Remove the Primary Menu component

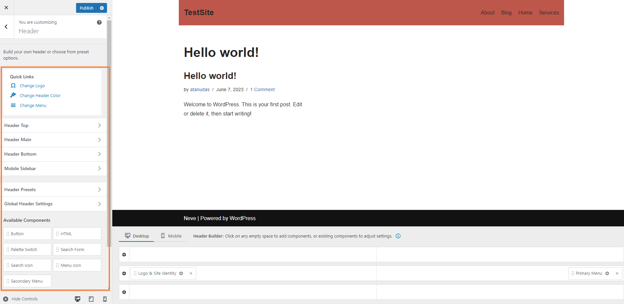point(617,273)
